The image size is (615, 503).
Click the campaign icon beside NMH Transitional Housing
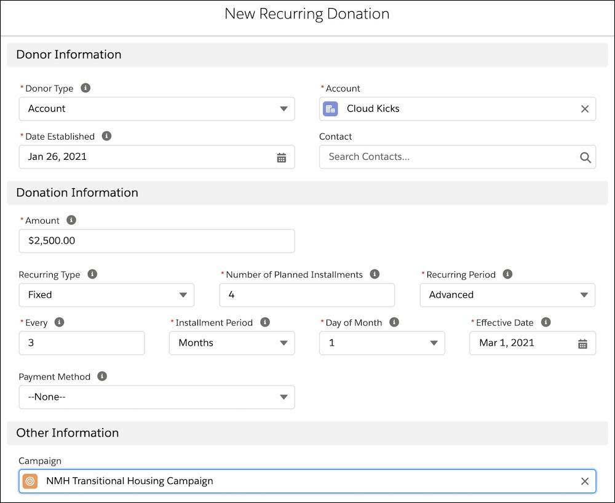30,481
